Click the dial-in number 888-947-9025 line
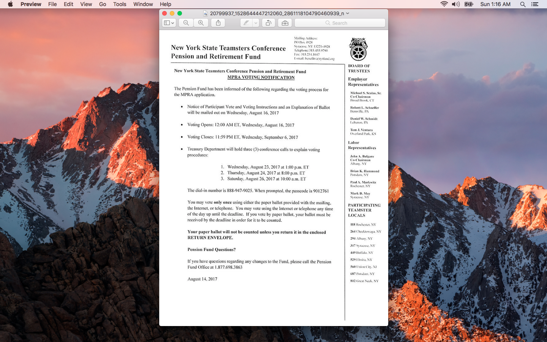Screen dimensions: 547x342 (258, 191)
